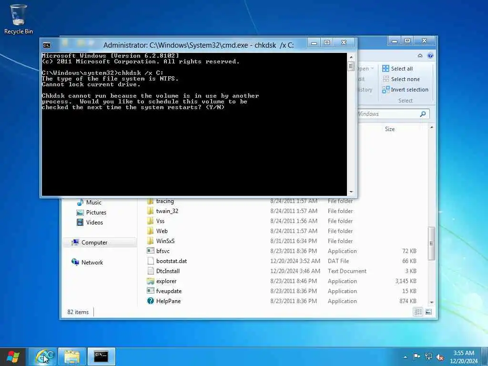
Task: Maximize the Explorer window
Action: 407,41
